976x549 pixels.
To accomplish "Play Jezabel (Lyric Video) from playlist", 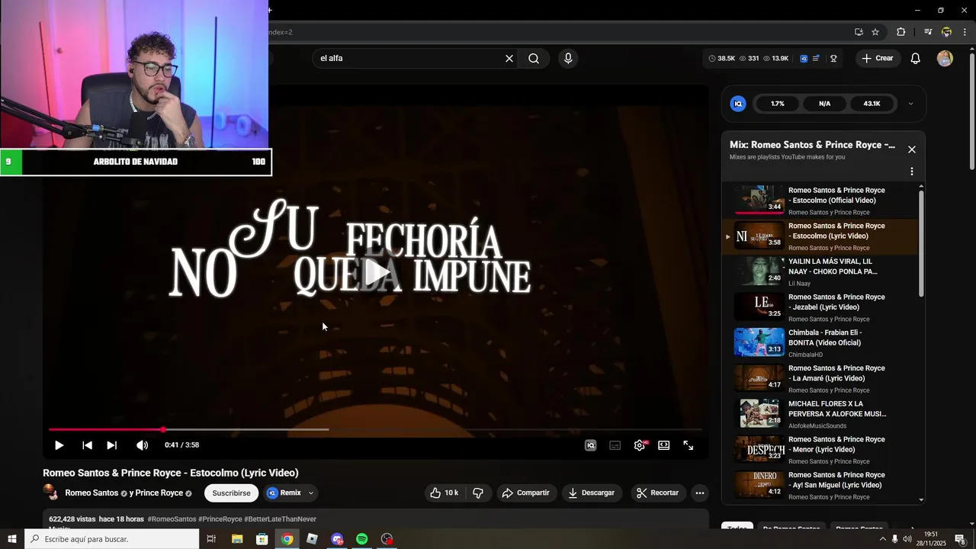I will 820,307.
